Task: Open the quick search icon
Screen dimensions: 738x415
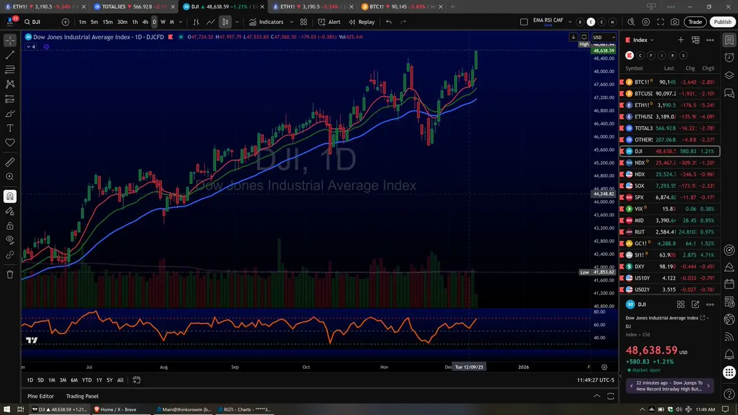Action: [x=632, y=22]
